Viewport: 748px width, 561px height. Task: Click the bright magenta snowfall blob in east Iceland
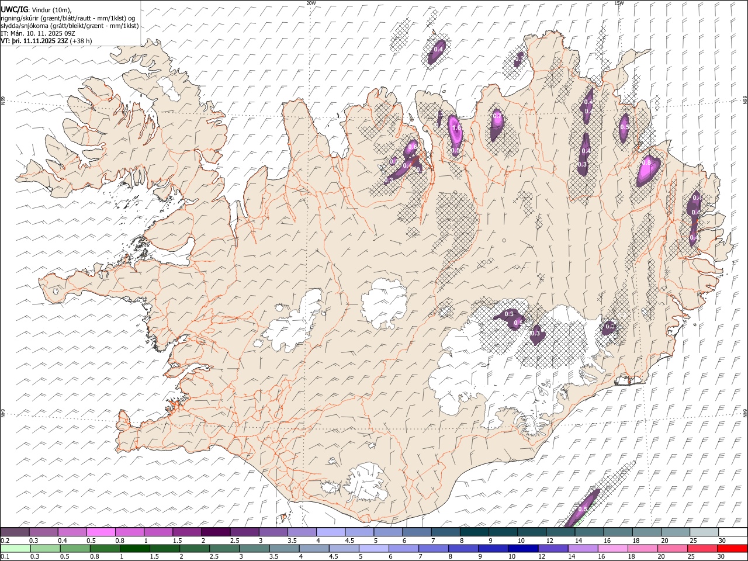click(x=648, y=170)
